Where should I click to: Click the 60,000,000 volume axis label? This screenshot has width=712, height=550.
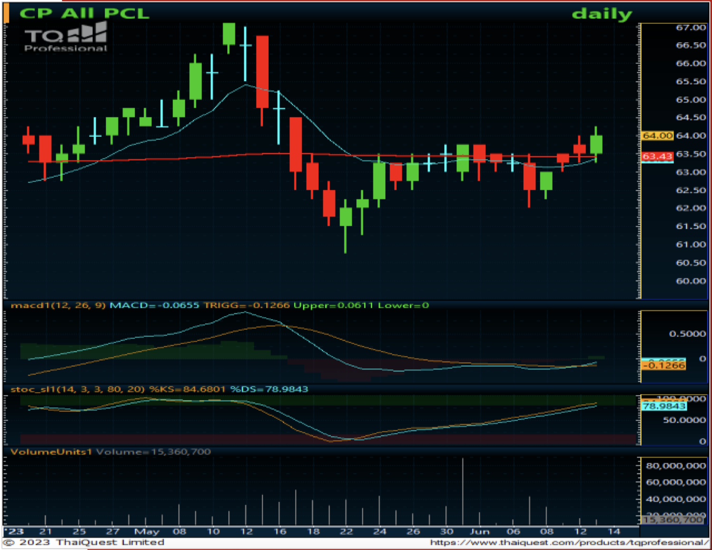click(676, 483)
